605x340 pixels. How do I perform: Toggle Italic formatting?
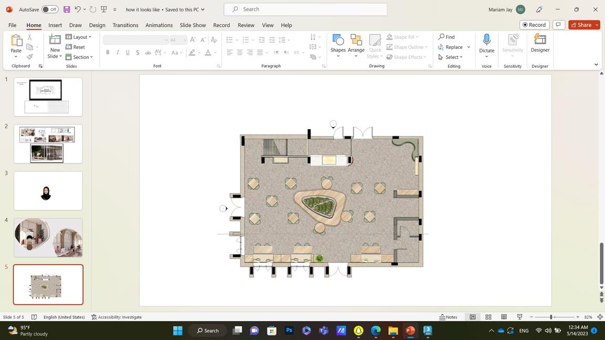click(118, 52)
